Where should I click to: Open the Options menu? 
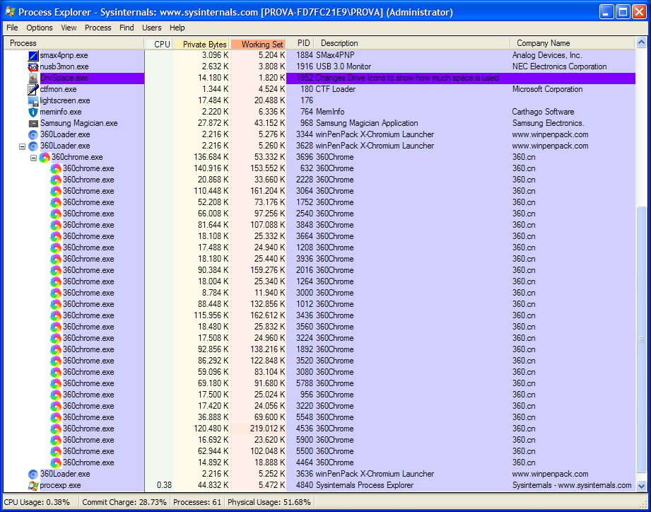pos(40,28)
